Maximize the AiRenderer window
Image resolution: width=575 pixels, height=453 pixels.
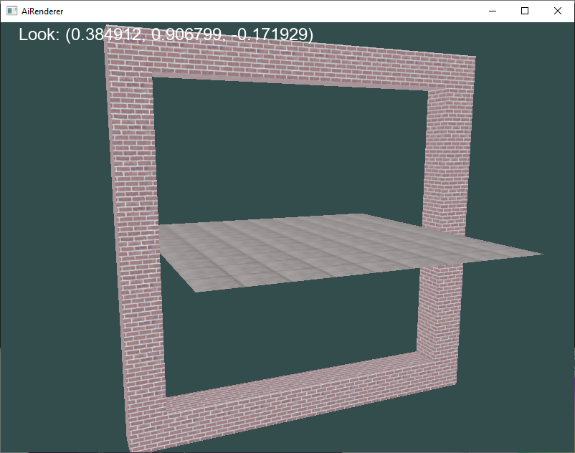(525, 11)
